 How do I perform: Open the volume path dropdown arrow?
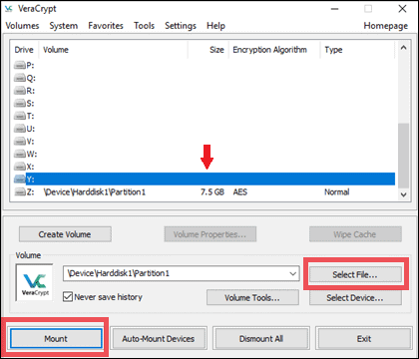(x=293, y=273)
